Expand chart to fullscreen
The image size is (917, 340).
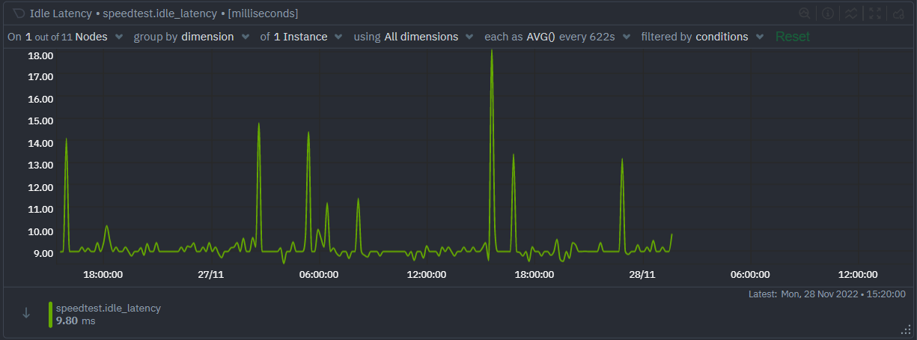click(875, 13)
